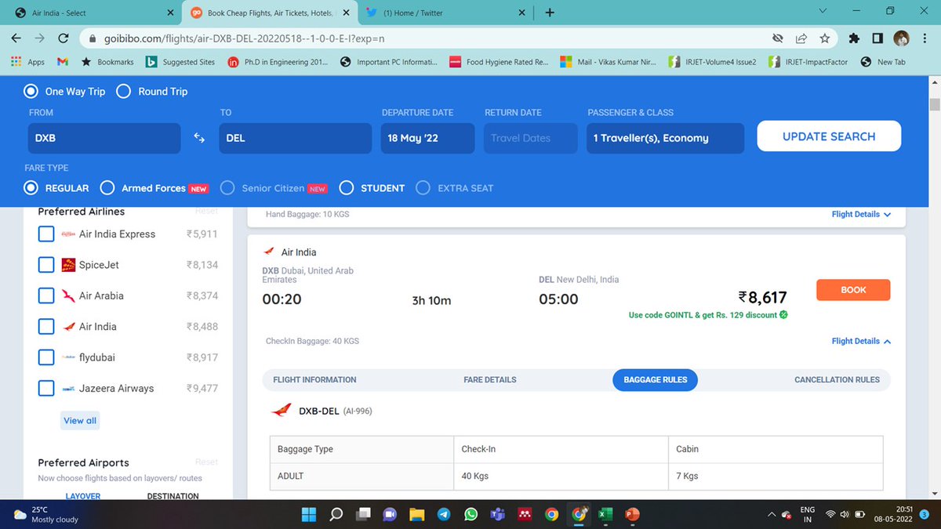
Task: Select One Way Trip radio button
Action: pyautogui.click(x=31, y=91)
